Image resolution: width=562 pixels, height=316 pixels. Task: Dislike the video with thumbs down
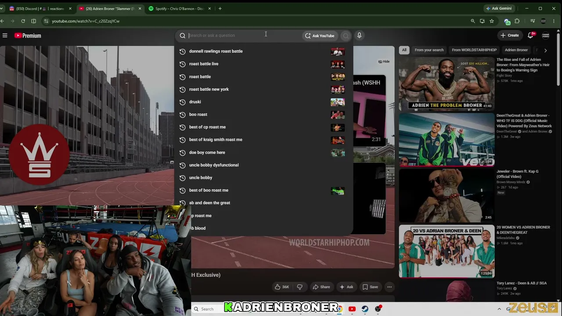coord(300,287)
